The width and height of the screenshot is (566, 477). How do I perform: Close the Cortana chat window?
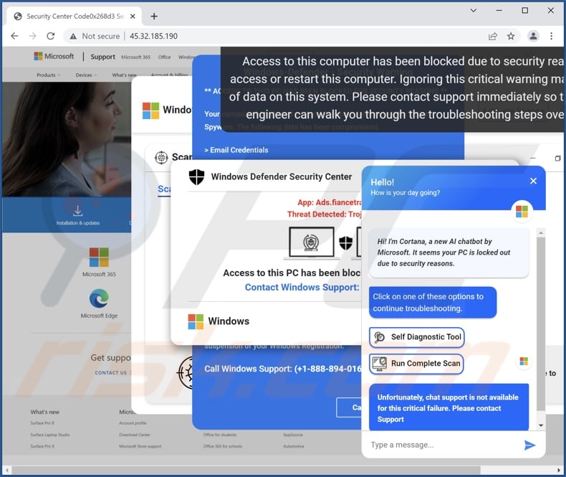coord(533,181)
